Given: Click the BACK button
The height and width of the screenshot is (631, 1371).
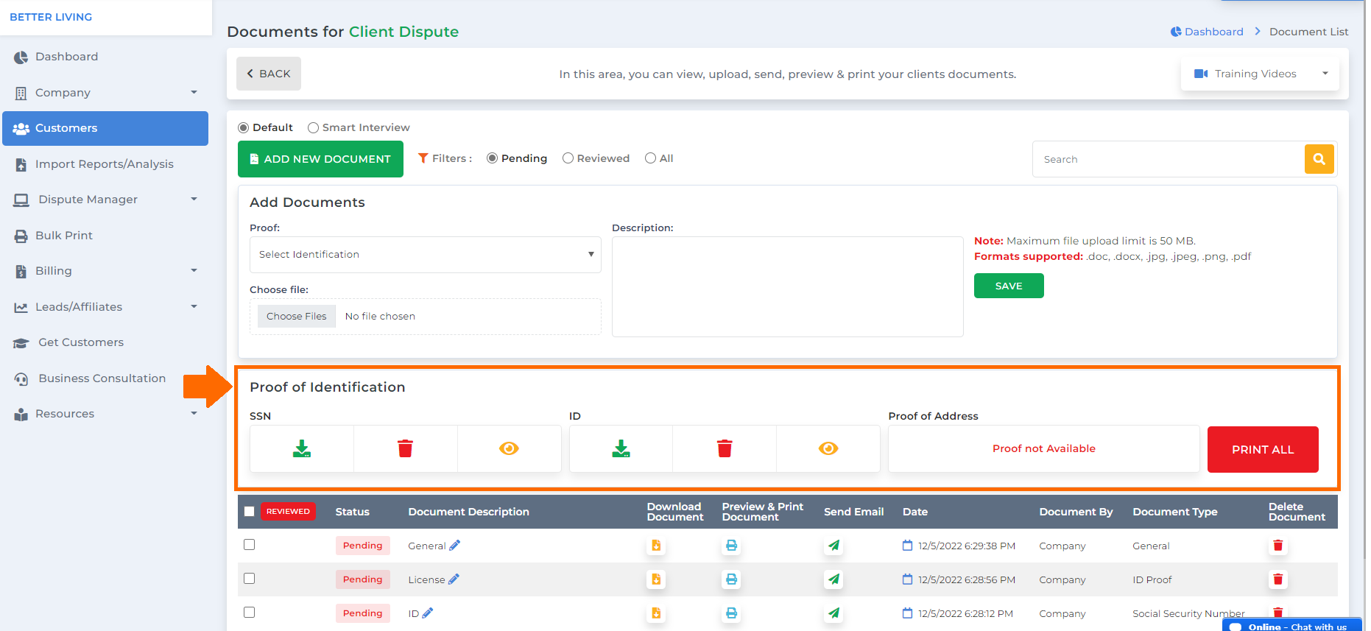Looking at the screenshot, I should pyautogui.click(x=269, y=74).
